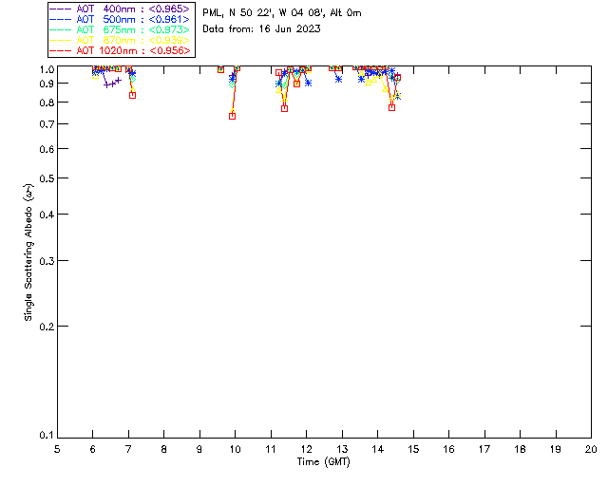The image size is (608, 486).
Task: Click the y-axis tick label 0.5
Action: (x=44, y=178)
